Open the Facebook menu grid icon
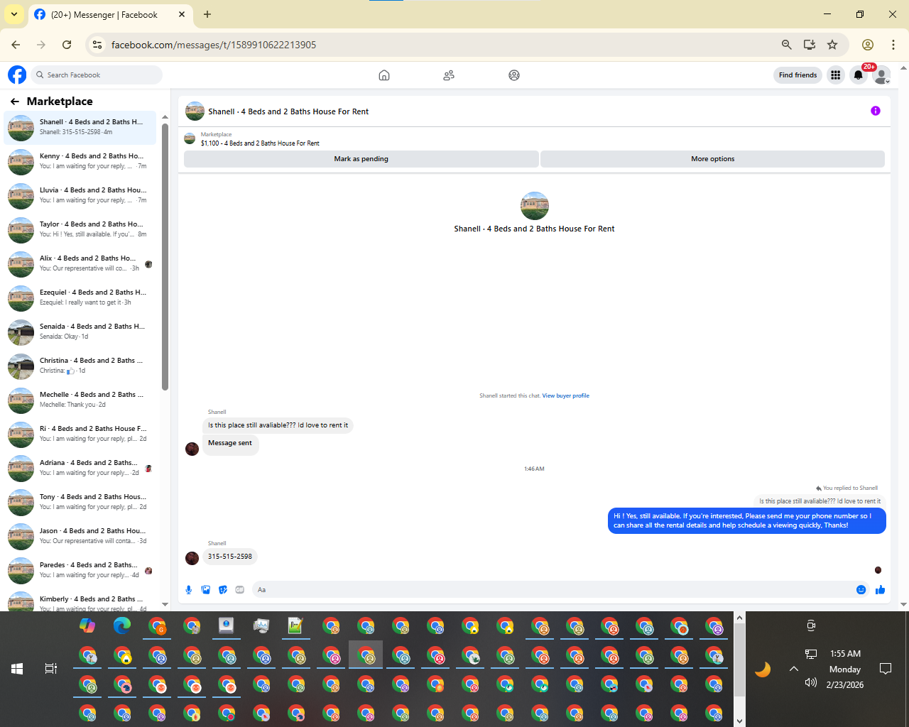 [x=836, y=75]
